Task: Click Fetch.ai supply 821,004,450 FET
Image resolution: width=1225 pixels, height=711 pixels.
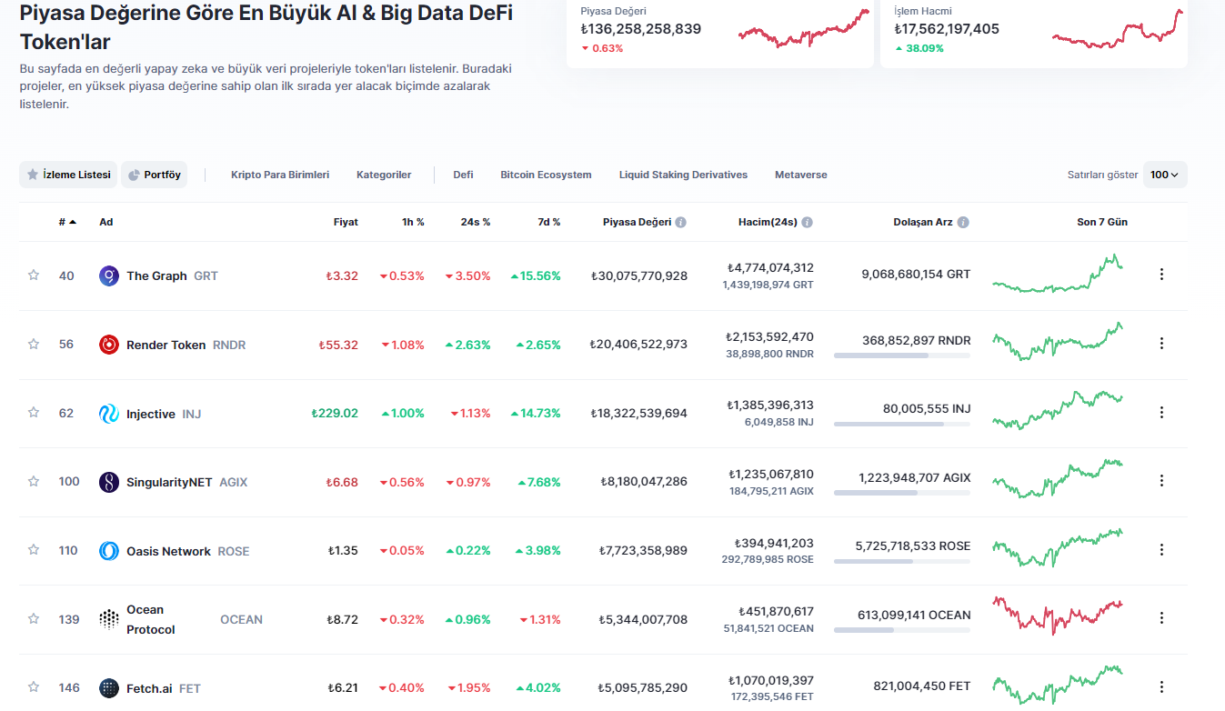Action: 922,686
